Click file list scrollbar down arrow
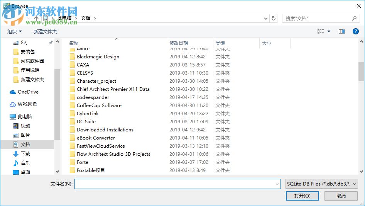 click(x=361, y=172)
